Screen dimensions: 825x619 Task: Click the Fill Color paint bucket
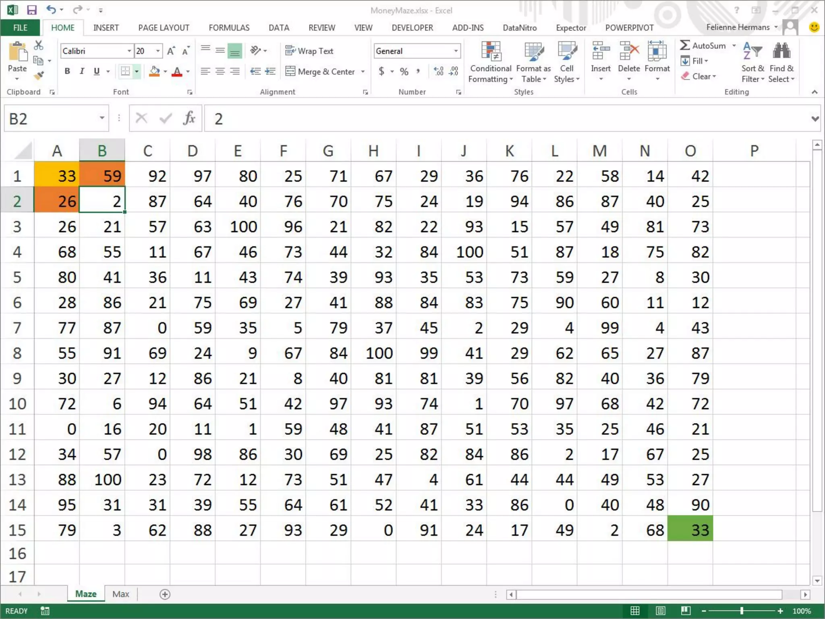coord(154,72)
